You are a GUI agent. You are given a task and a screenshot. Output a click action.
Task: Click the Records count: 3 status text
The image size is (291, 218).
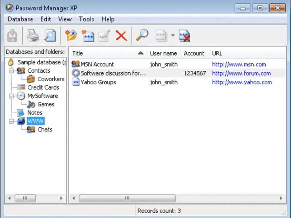coord(159,211)
